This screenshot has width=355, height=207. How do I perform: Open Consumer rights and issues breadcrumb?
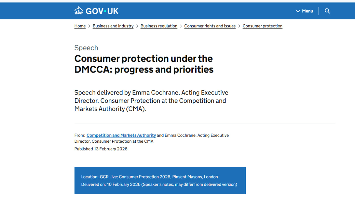pos(210,26)
